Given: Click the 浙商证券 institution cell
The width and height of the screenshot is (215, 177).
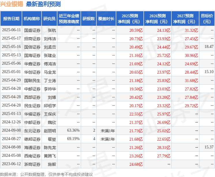Looking at the screenshot, I should click(32, 164).
